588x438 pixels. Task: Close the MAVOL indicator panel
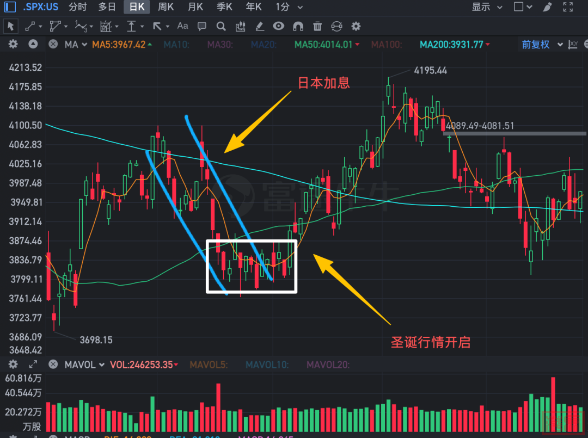pos(53,365)
